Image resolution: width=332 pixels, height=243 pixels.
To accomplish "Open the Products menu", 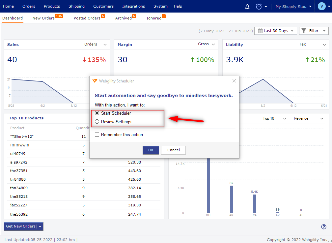I will (52, 6).
